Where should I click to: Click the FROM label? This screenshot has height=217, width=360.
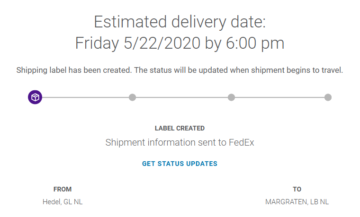(x=63, y=189)
